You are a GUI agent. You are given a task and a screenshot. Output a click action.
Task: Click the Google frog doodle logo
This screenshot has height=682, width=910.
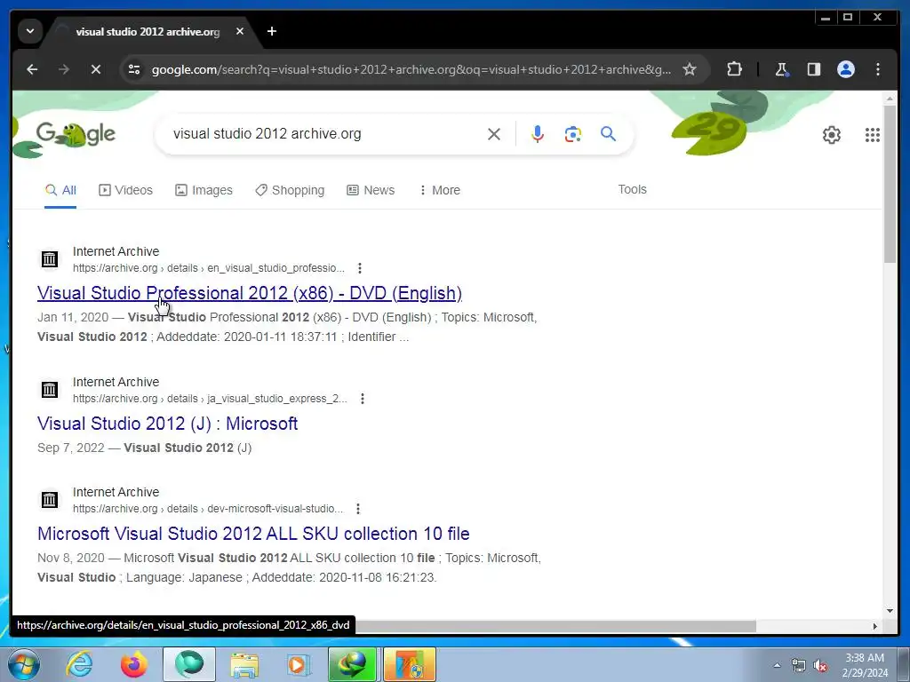[x=76, y=135]
